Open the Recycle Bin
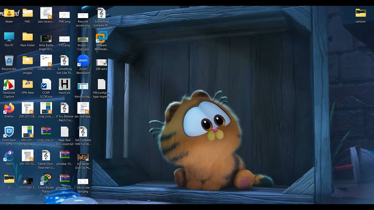Image resolution: width=374 pixels, height=210 pixels. pyautogui.click(x=9, y=63)
